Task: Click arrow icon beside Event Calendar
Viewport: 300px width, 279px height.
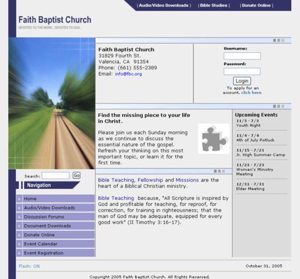Action: (x=19, y=244)
